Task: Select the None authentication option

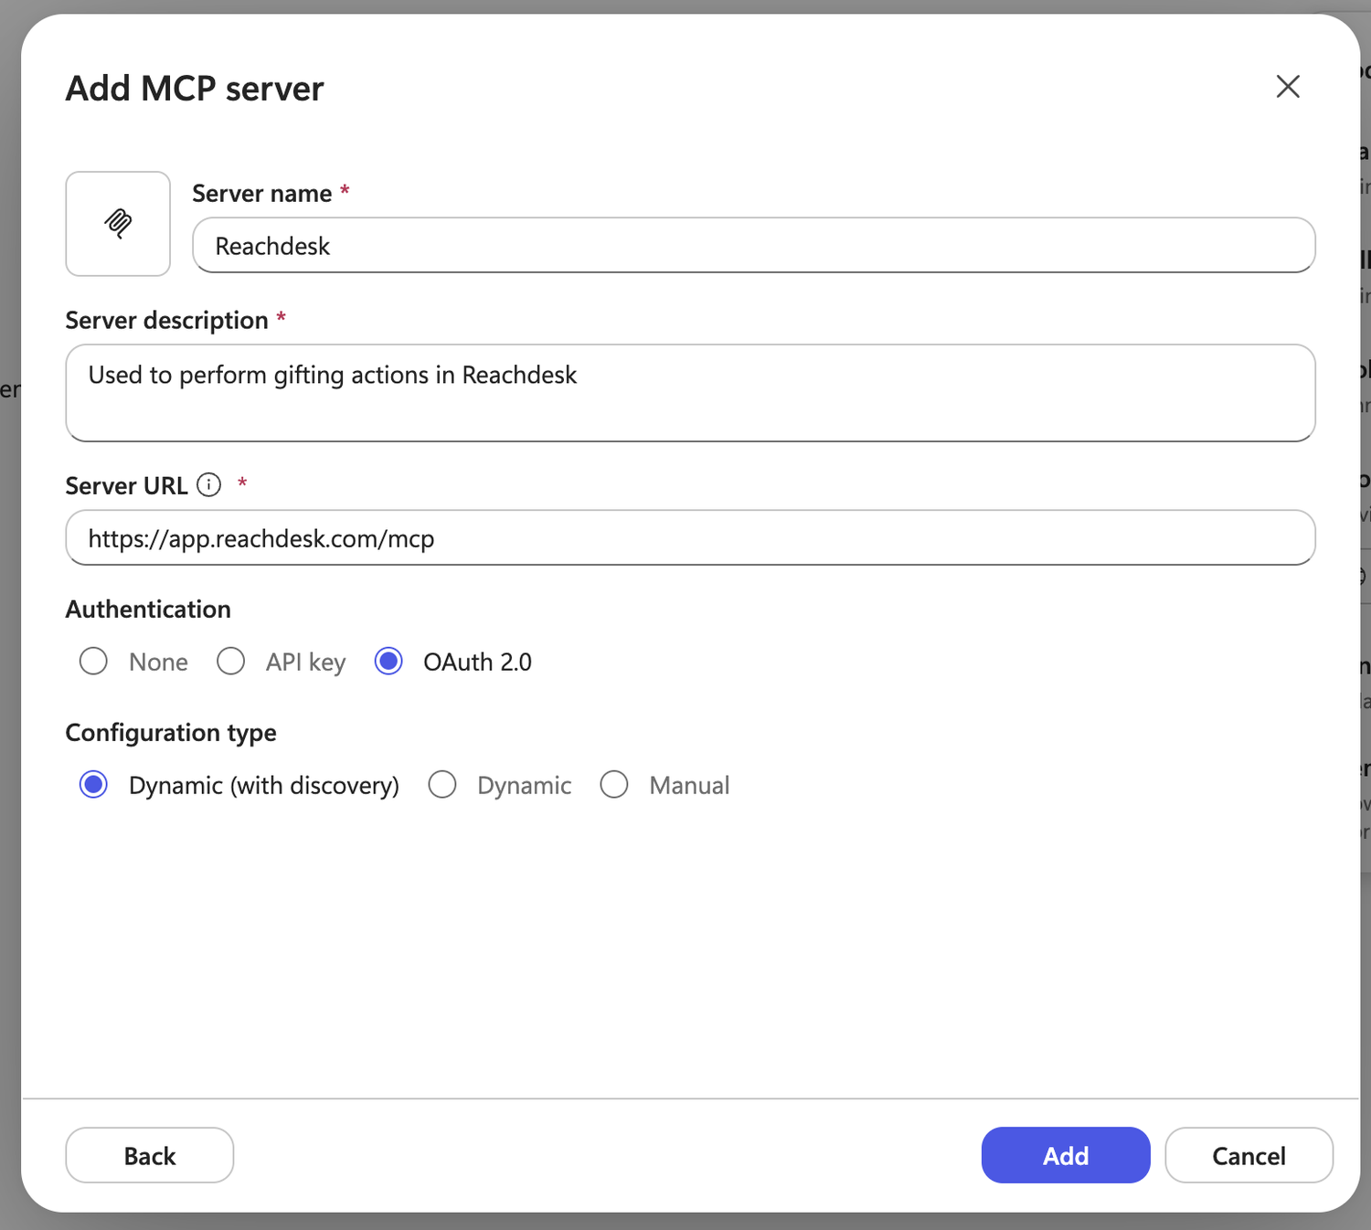Action: [x=93, y=661]
